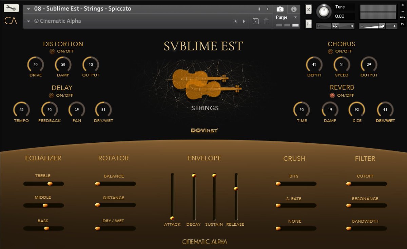The width and height of the screenshot is (407, 249).
Task: Click the Envelope Decay fader handle
Action: click(x=194, y=175)
